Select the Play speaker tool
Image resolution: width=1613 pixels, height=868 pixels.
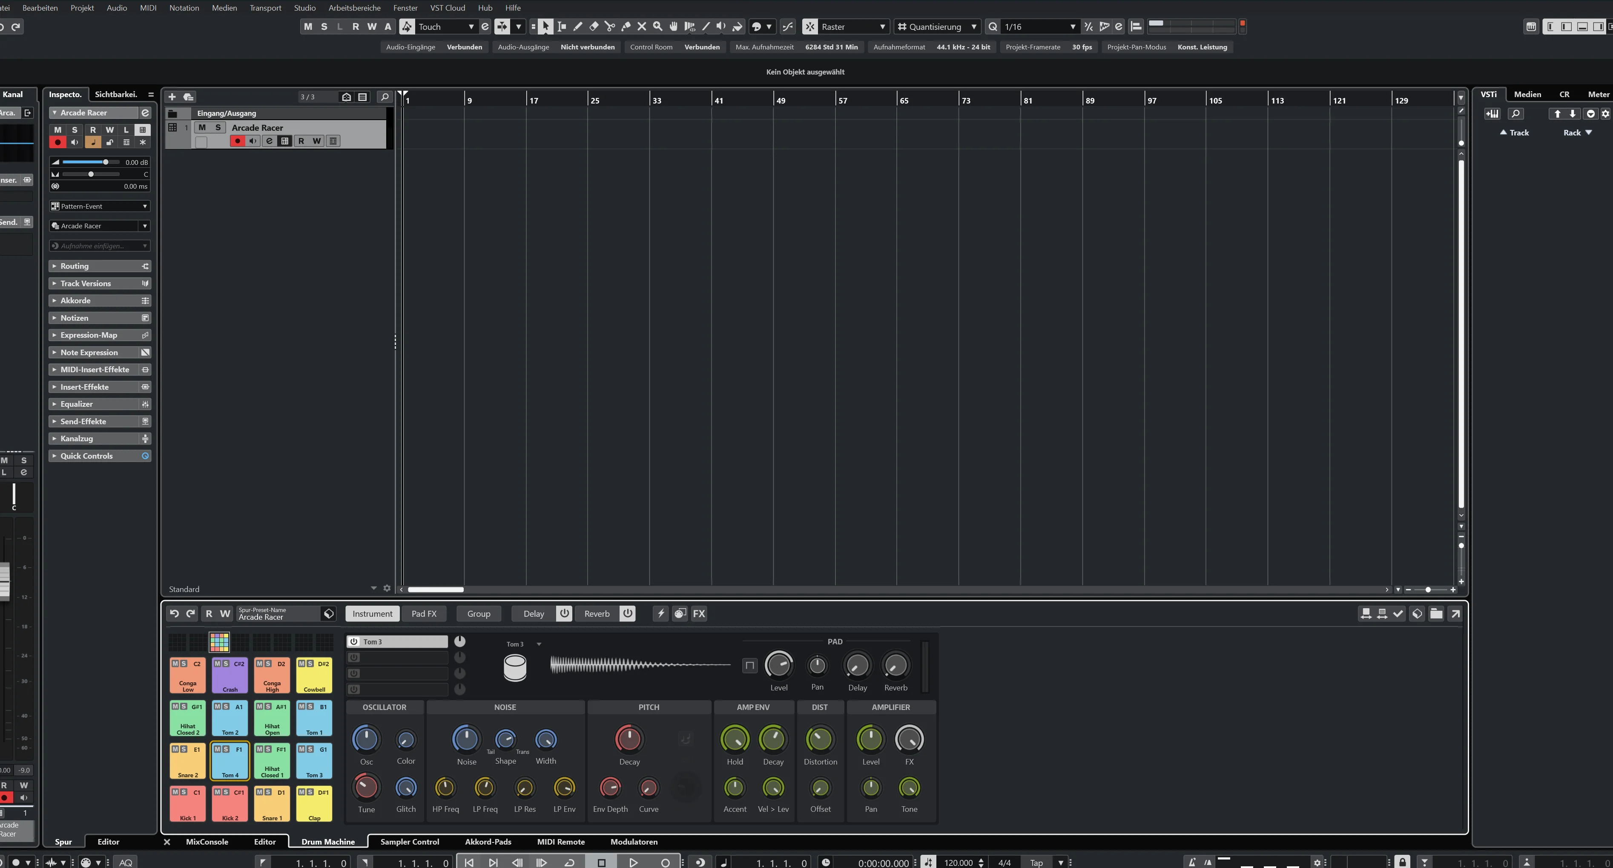click(721, 26)
